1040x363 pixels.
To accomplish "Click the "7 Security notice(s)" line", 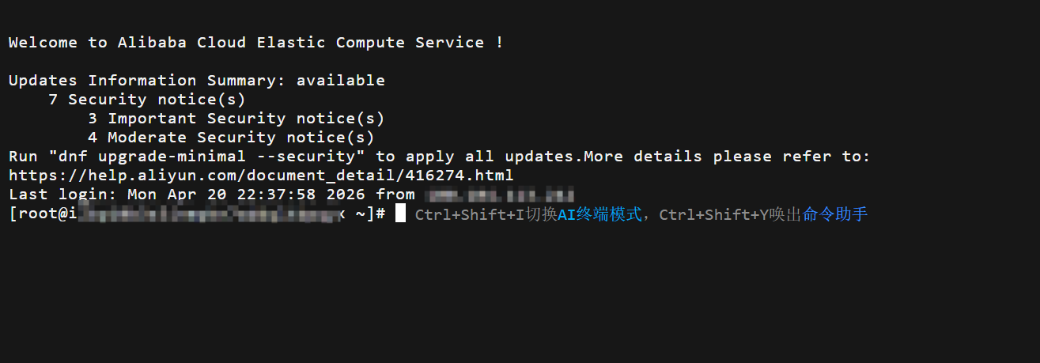I will pos(146,100).
